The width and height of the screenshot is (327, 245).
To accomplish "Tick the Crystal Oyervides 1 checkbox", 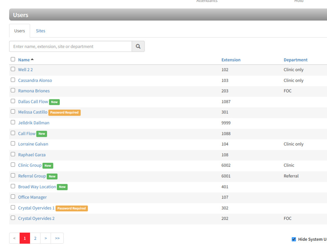I will [x=13, y=207].
